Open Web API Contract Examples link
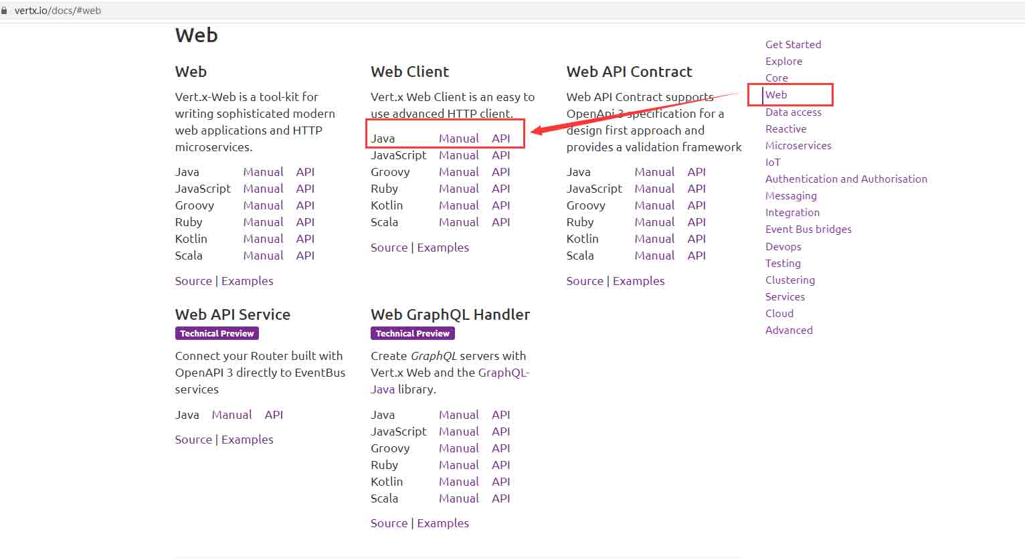1025x560 pixels. [638, 281]
